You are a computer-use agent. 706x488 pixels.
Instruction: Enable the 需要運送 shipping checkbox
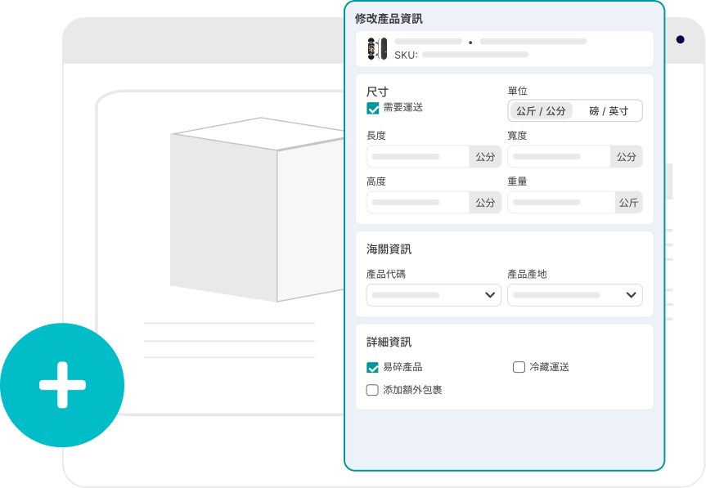pyautogui.click(x=374, y=107)
